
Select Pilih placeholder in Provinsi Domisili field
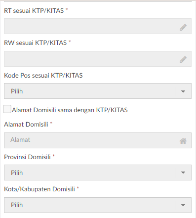(17, 173)
